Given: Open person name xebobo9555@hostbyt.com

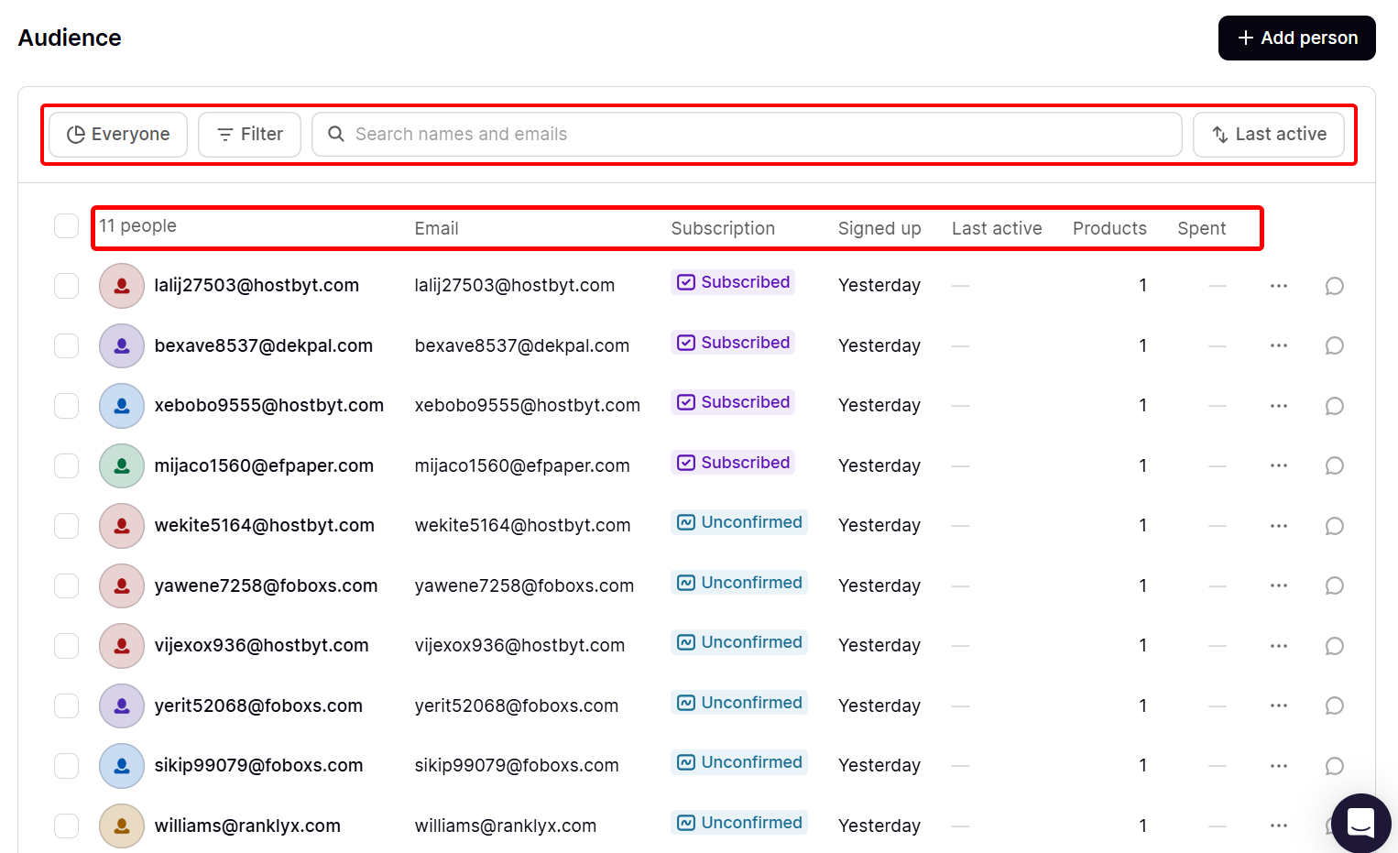Looking at the screenshot, I should point(269,405).
